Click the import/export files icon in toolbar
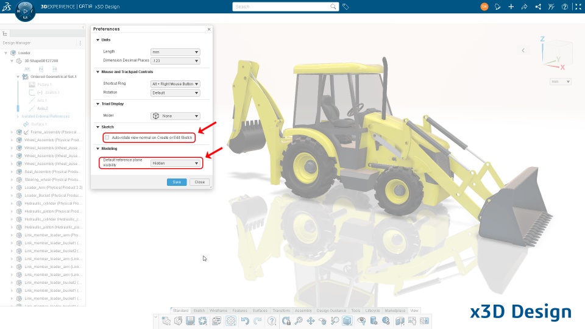The width and height of the screenshot is (585, 329). point(216,321)
